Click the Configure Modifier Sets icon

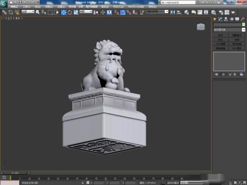click(x=241, y=74)
